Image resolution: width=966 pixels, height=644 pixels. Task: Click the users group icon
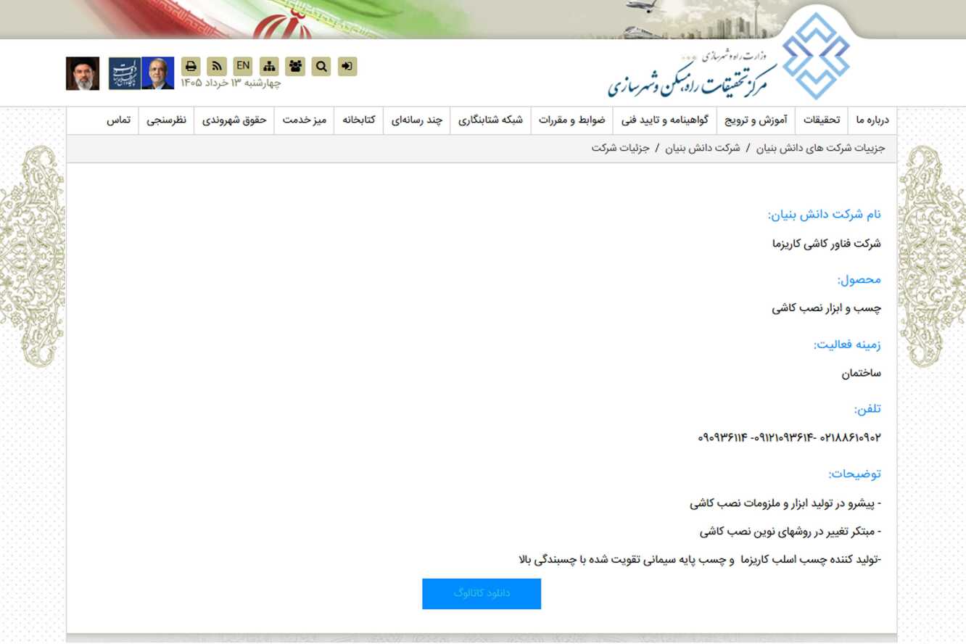[x=295, y=67]
